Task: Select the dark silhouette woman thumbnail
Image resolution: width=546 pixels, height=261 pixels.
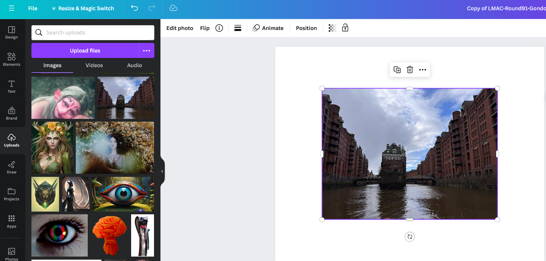Action: tap(76, 194)
